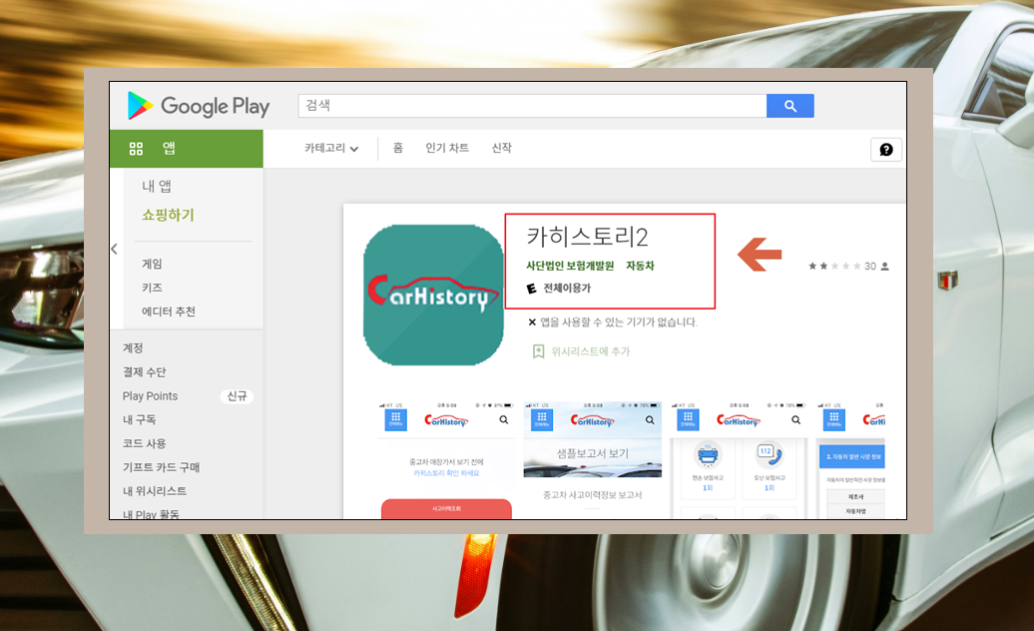Click the blue search magnifier button
Image resolution: width=1034 pixels, height=631 pixels.
[790, 106]
